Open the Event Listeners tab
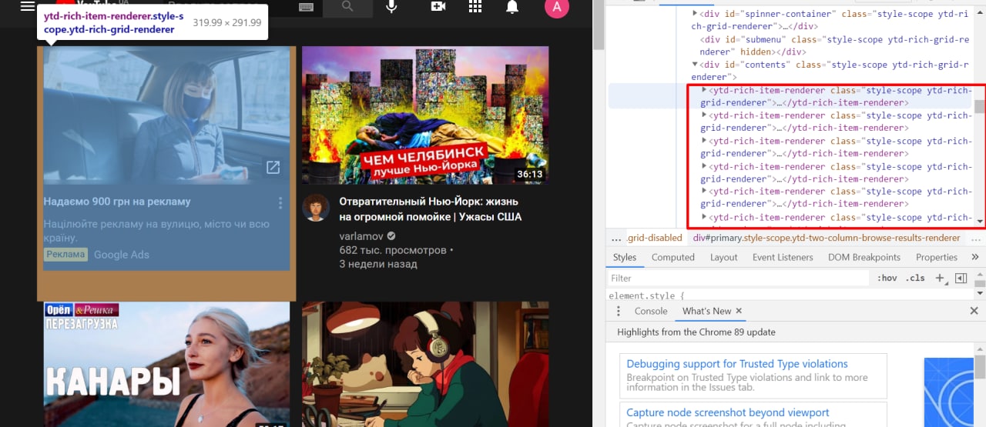The image size is (986, 427). tap(783, 257)
